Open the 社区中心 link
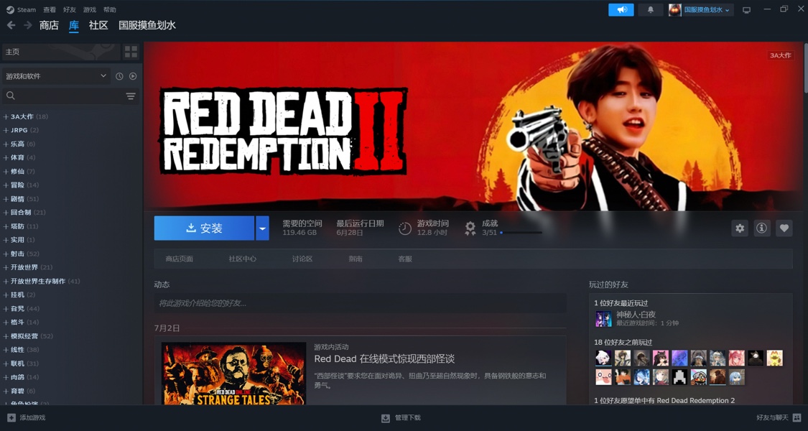Screen dimensions: 808x431 click(x=243, y=259)
